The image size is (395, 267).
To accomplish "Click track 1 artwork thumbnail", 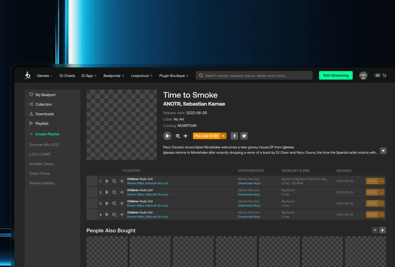I will coord(92,181).
